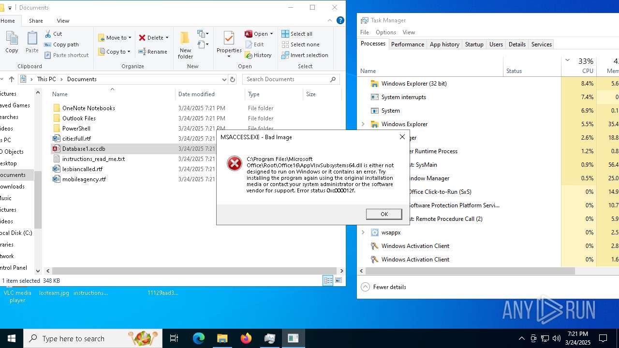Collapse the Explorer ribbon chevron
Image resolution: width=619 pixels, height=348 pixels.
tap(330, 21)
